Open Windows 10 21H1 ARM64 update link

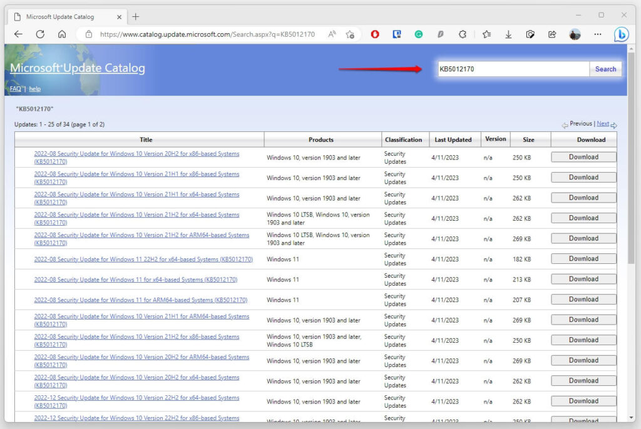click(x=141, y=320)
